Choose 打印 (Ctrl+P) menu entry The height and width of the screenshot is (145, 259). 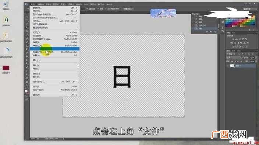(55, 86)
